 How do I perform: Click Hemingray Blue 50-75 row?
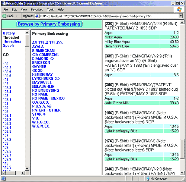141,46
